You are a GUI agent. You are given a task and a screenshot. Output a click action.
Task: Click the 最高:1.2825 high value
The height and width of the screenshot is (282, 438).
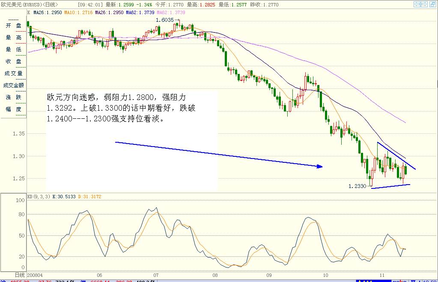201,5
